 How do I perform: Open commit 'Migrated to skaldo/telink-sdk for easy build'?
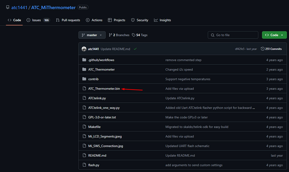[x=197, y=127]
